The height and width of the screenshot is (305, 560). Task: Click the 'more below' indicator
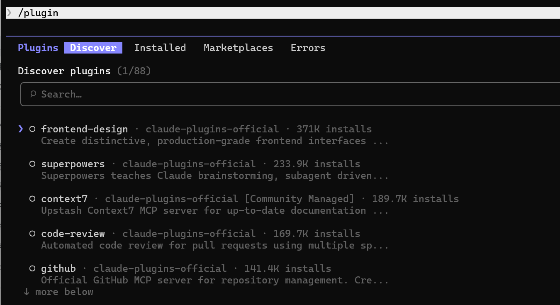58,292
